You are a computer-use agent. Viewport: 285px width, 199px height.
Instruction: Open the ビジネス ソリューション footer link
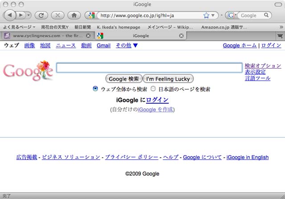pyautogui.click(x=71, y=157)
